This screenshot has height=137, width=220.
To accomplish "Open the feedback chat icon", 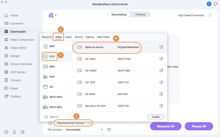I will coord(23,132).
